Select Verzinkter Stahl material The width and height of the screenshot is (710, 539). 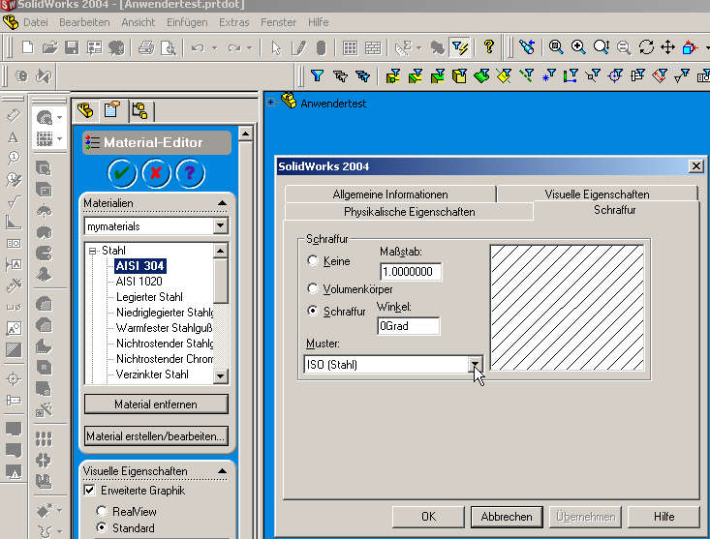point(152,374)
